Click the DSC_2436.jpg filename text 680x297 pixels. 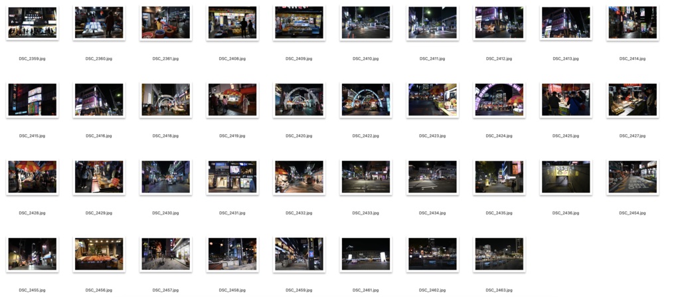566,213
